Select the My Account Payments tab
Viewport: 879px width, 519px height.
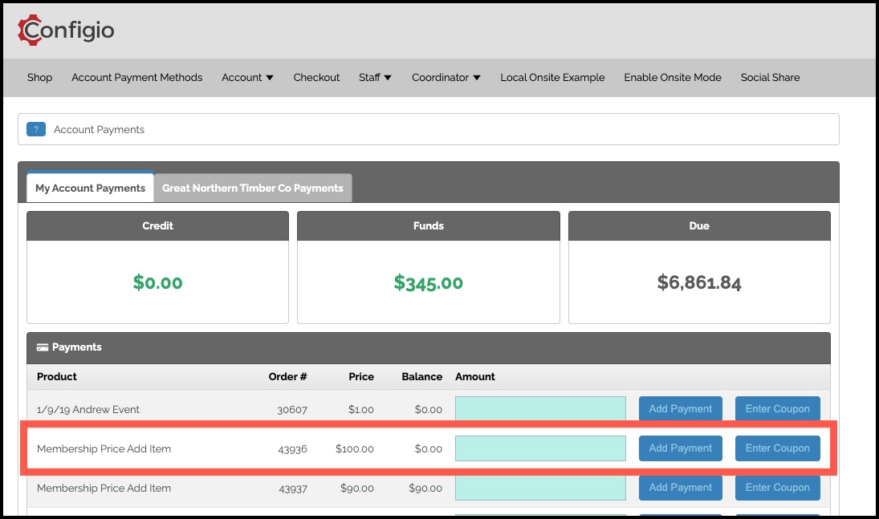pyautogui.click(x=90, y=188)
